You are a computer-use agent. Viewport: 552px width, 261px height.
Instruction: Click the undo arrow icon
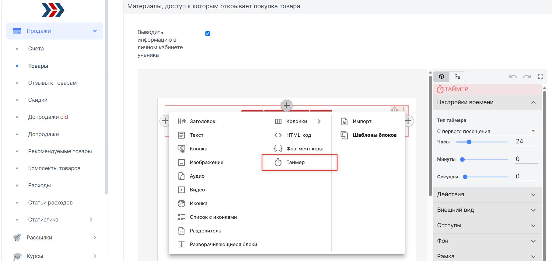pos(513,77)
